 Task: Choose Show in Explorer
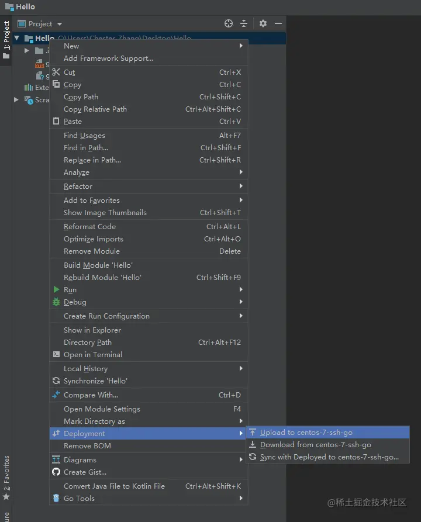click(x=149, y=330)
